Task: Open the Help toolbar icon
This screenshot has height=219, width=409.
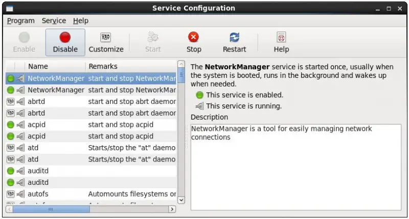Action: tap(281, 42)
